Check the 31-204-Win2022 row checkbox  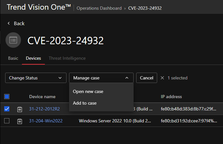[7, 121]
